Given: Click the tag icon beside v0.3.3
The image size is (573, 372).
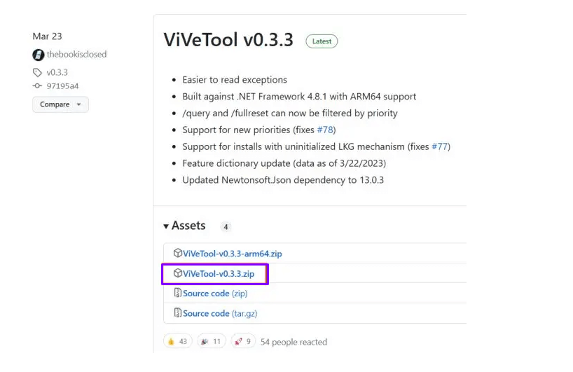Looking at the screenshot, I should (38, 72).
